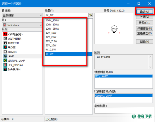Click the down arrow of function scrollbar
155x122 pixels.
(151, 67)
